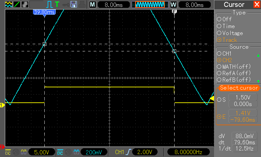This screenshot has width=261, height=157.
Task: Click the window timebase 8.00ms value
Action: [x=194, y=5]
